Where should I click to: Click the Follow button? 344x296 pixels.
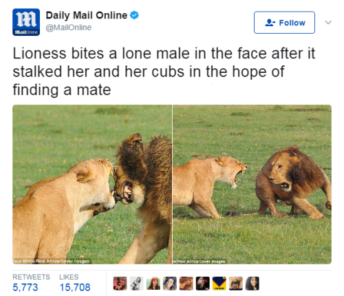point(284,23)
